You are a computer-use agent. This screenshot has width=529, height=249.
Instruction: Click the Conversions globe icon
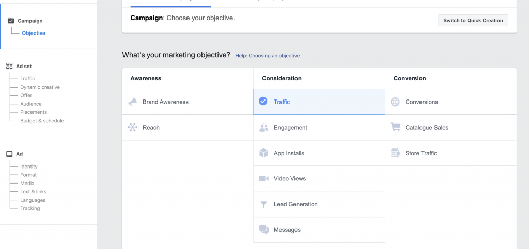click(395, 102)
